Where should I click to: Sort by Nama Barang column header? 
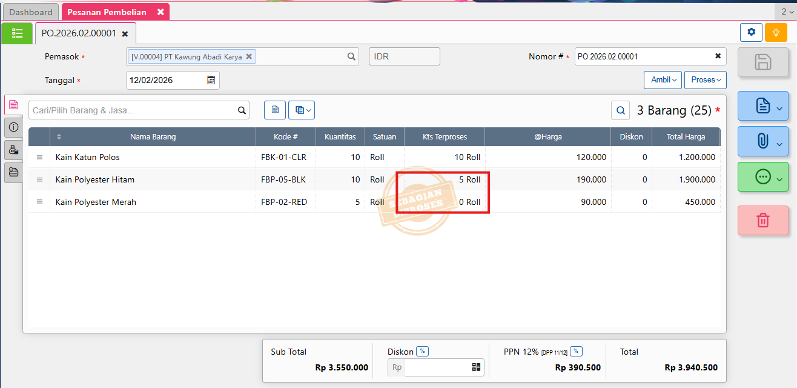[x=153, y=136]
